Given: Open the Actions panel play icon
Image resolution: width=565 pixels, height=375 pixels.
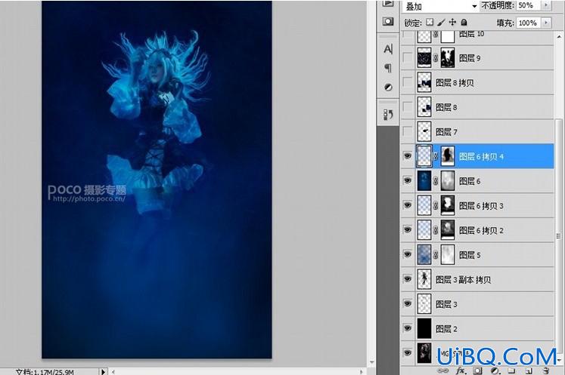Looking at the screenshot, I should point(388,3).
